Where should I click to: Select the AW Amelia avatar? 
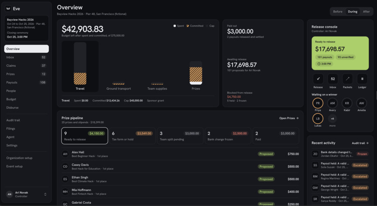[362, 103]
